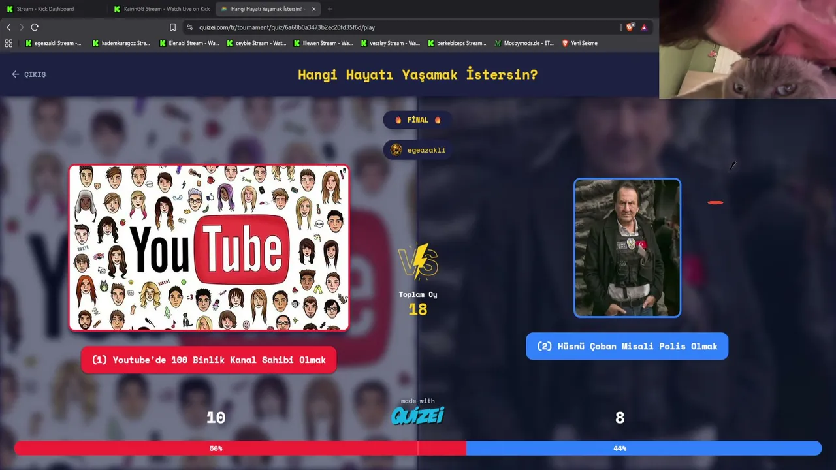Close the Hangi Hayatı Yaşamak İstersin tab
Image resolution: width=836 pixels, height=470 pixels.
pos(313,9)
